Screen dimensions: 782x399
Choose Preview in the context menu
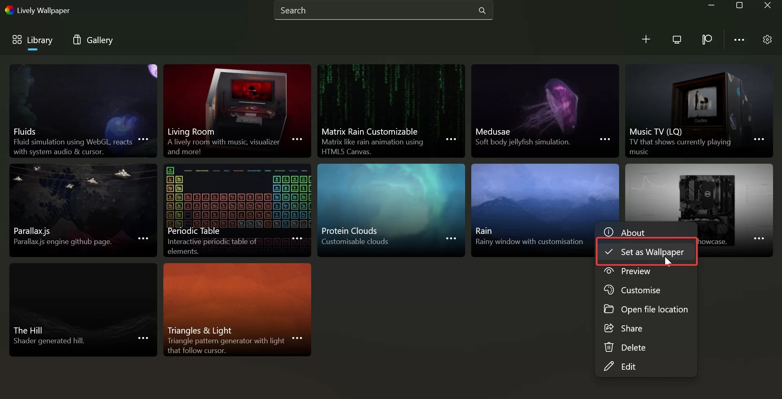[x=646, y=271]
